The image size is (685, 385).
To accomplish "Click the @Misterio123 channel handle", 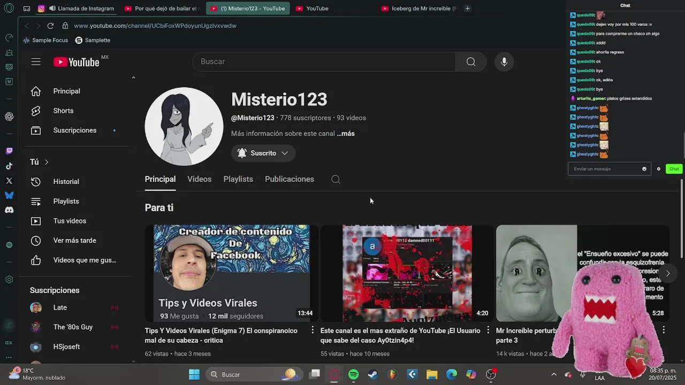I will tap(253, 118).
